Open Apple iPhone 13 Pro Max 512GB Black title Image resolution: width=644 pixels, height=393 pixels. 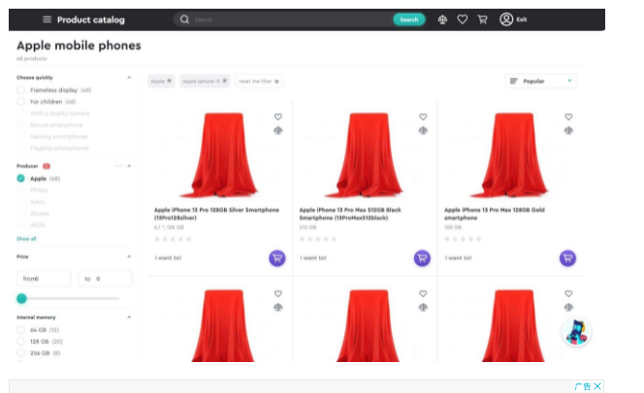[x=350, y=214]
